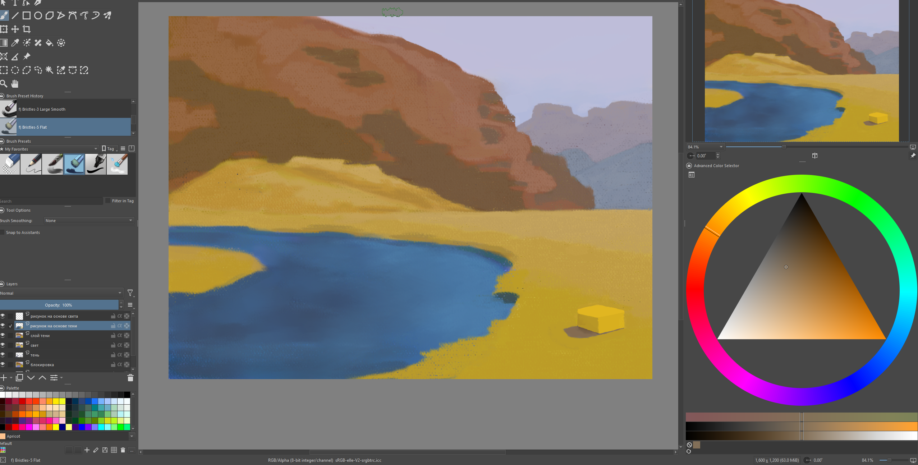918x465 pixels.
Task: Choose the Gradient tool
Action: point(4,43)
